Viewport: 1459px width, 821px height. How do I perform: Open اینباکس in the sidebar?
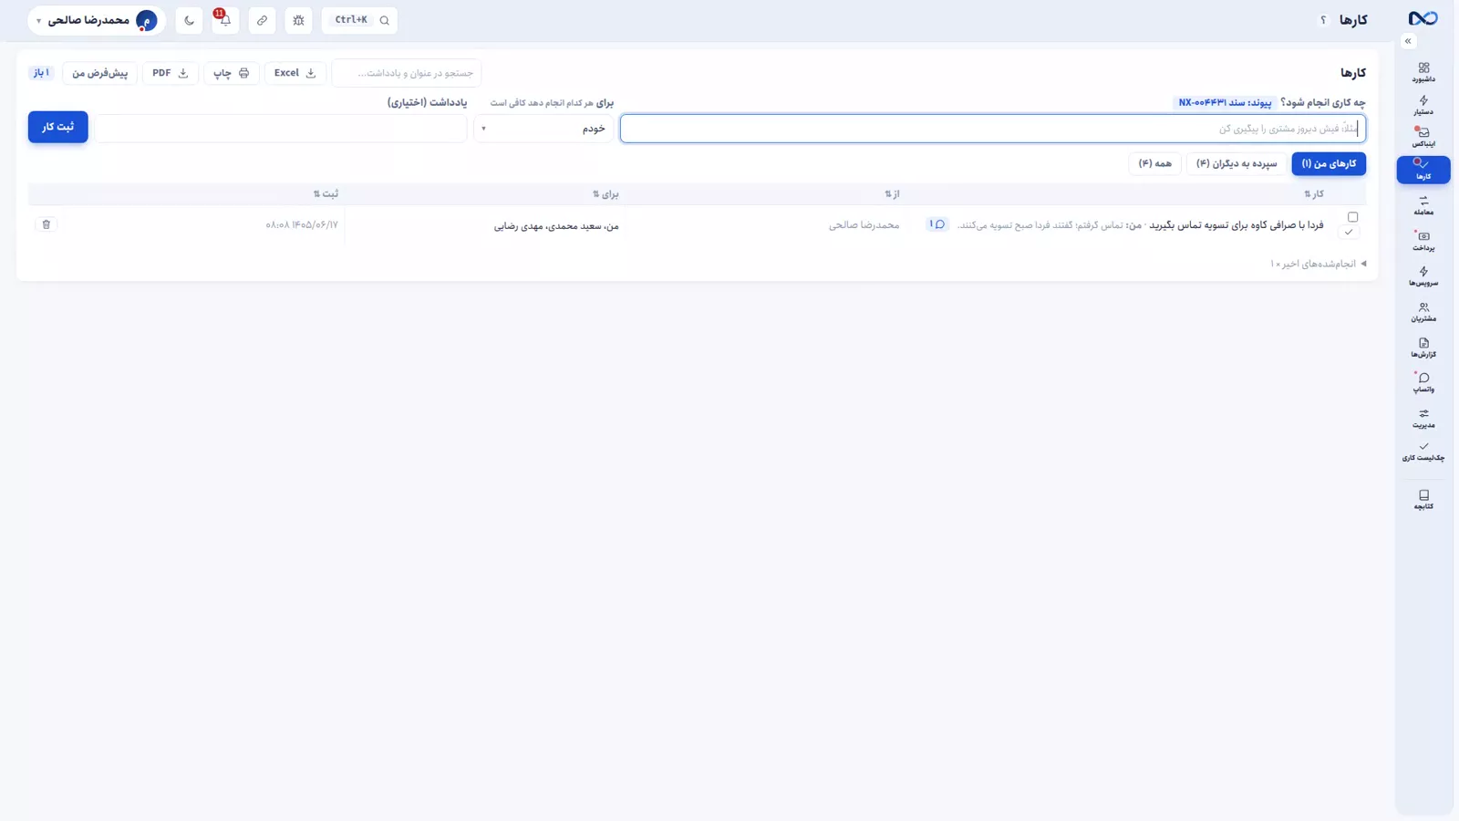point(1423,137)
